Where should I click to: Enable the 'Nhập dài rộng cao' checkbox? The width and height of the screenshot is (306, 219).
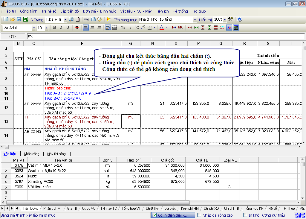click(199, 215)
